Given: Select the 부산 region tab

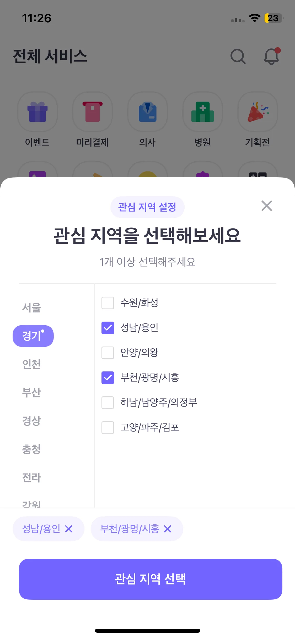Looking at the screenshot, I should click(31, 392).
